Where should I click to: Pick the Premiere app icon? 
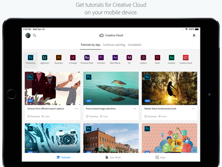click(101, 58)
